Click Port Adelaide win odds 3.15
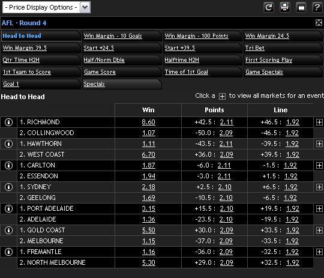Screen dimensions: 324x278 click(x=148, y=208)
